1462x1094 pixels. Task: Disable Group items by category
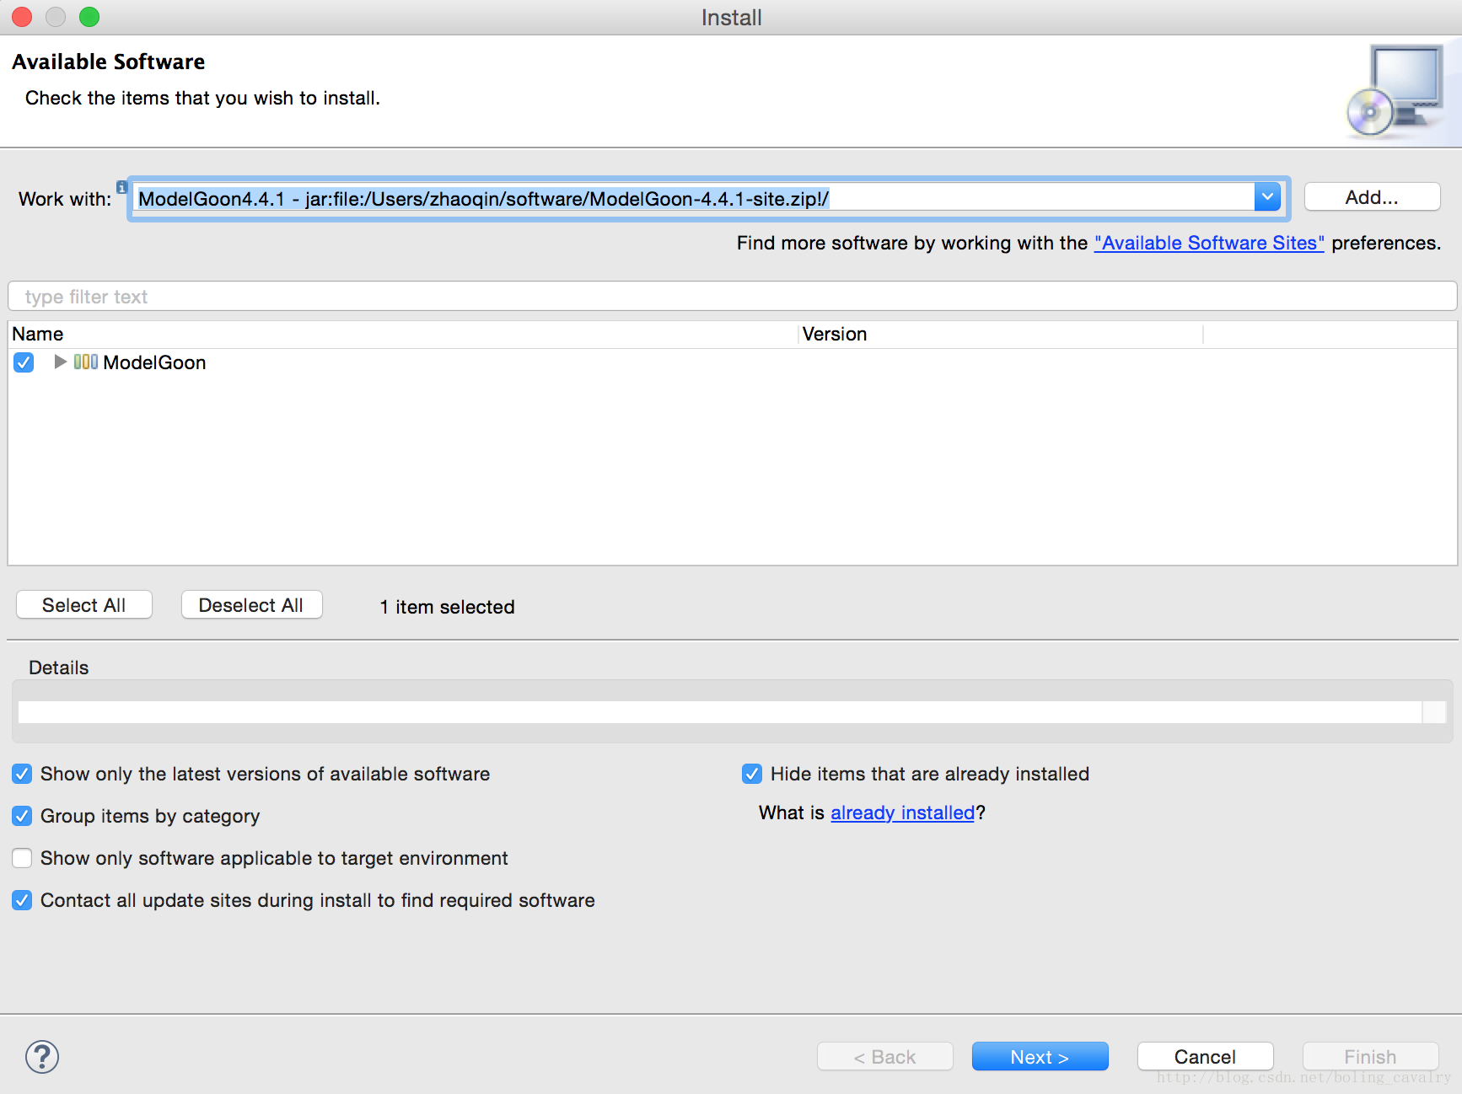coord(22,816)
